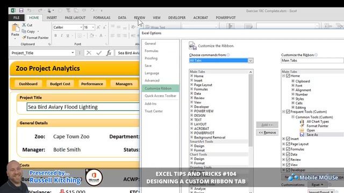Switch to the POWERPIVOT ribbon tab
The image size is (344, 193).
(226, 18)
